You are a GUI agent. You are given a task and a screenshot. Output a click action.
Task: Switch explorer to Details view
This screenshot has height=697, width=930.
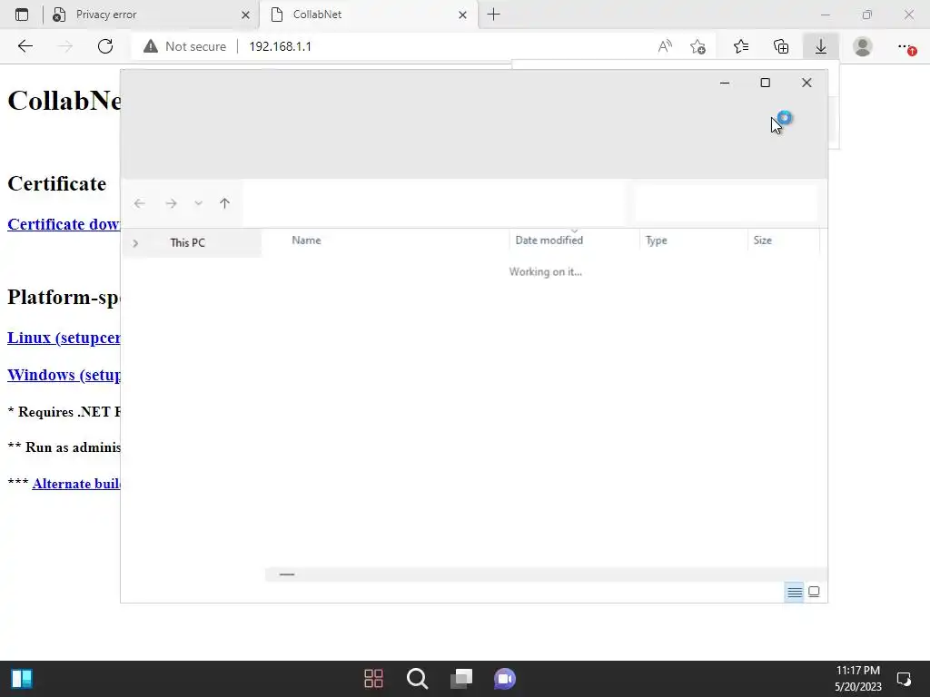pyautogui.click(x=794, y=592)
